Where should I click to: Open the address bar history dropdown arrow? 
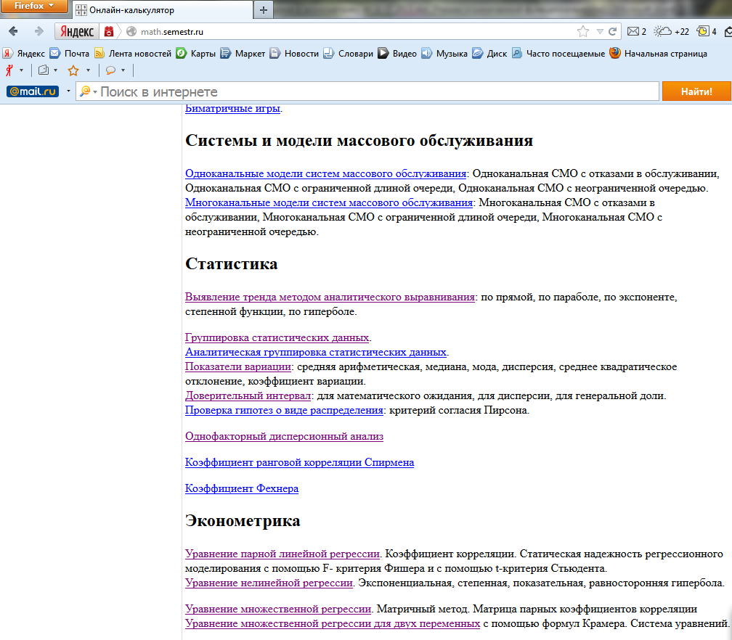(600, 32)
